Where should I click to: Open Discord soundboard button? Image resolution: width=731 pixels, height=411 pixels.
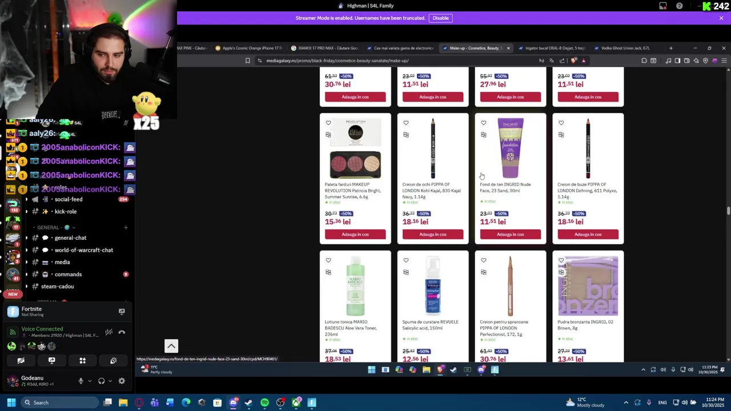coord(113,360)
